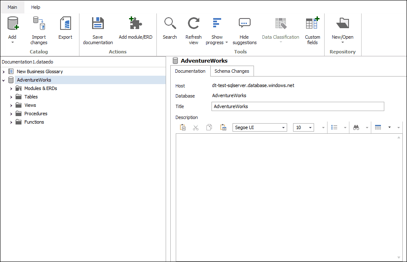
Task: Click the Add database icon
Action: click(13, 24)
